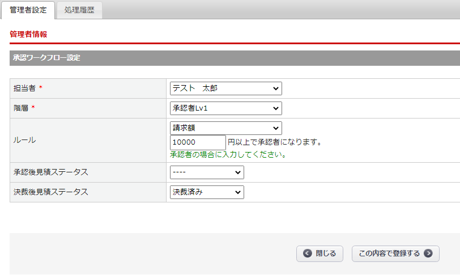This screenshot has height=279, width=460.
Task: Open the 決裁後見積ステータス dropdown showing 決裁済み
Action: coord(207,192)
